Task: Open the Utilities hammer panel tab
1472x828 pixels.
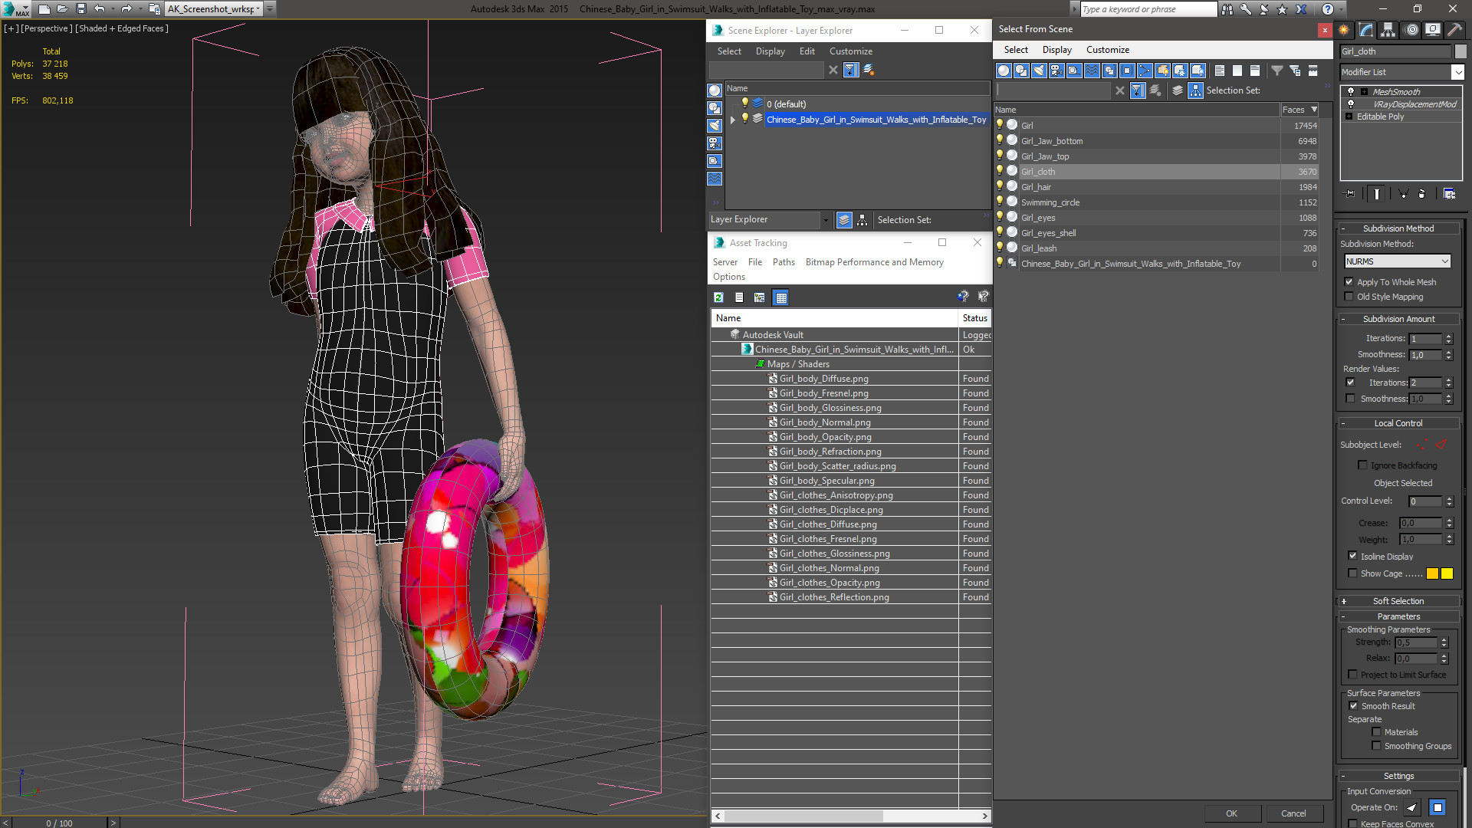Action: pos(1454,30)
